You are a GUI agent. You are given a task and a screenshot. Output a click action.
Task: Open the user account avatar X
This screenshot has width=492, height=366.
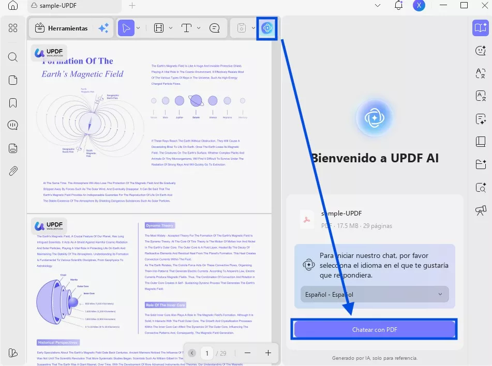tap(419, 5)
